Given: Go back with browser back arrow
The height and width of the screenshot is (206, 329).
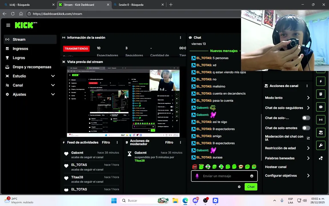Looking at the screenshot, I should tap(4, 14).
